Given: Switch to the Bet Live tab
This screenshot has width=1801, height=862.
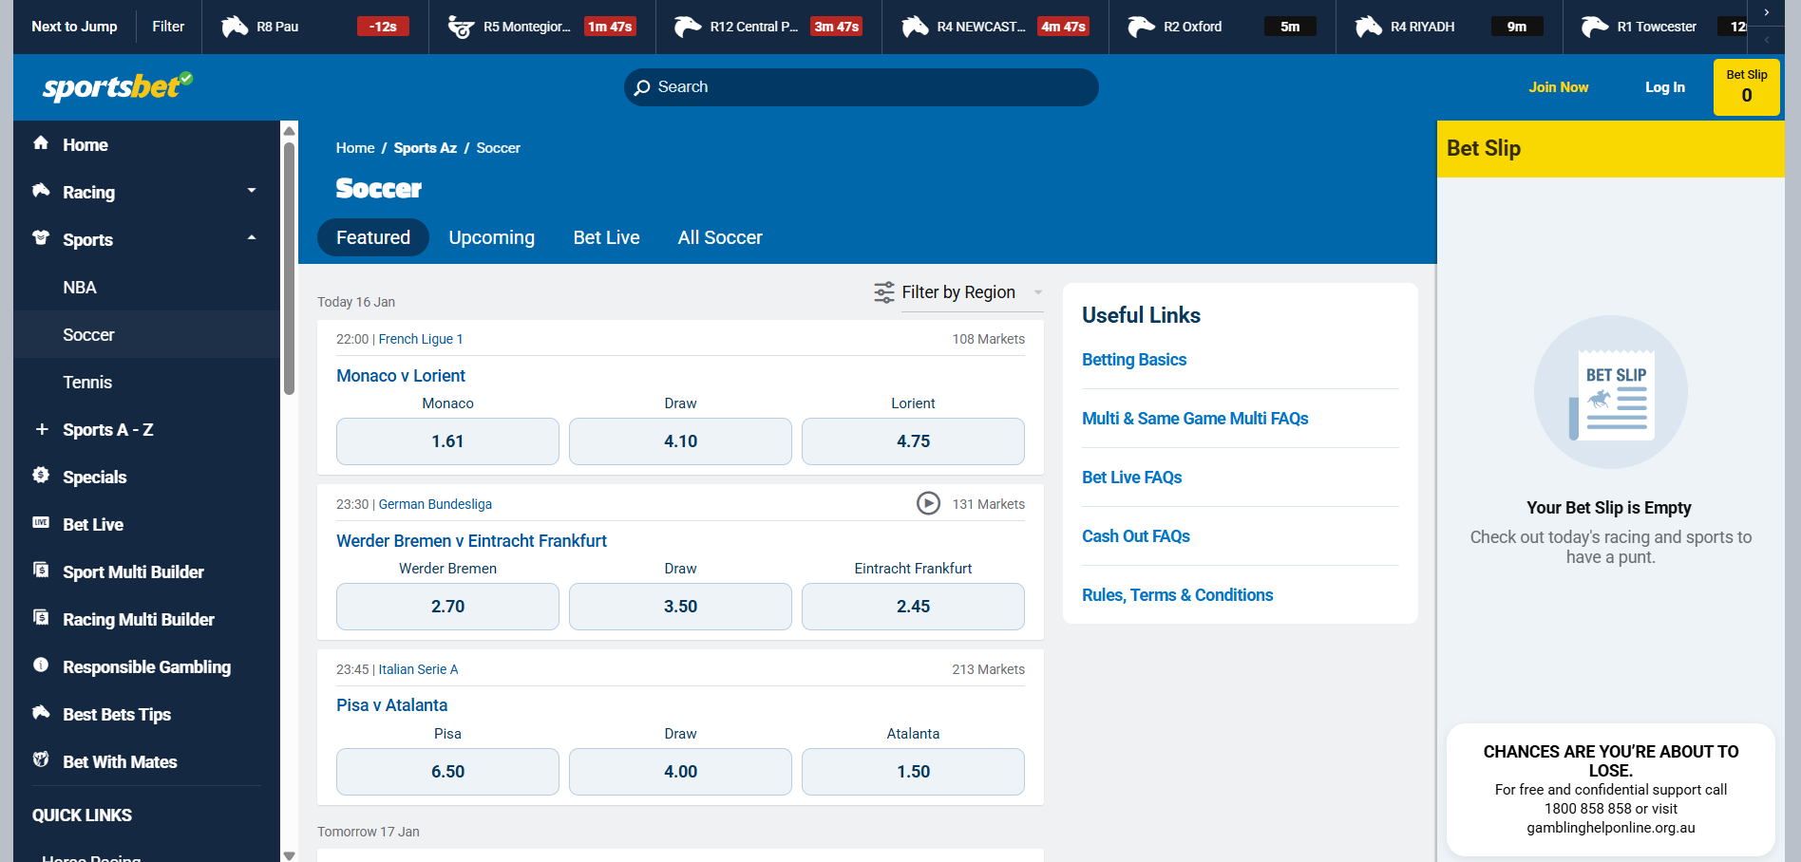Looking at the screenshot, I should (606, 237).
